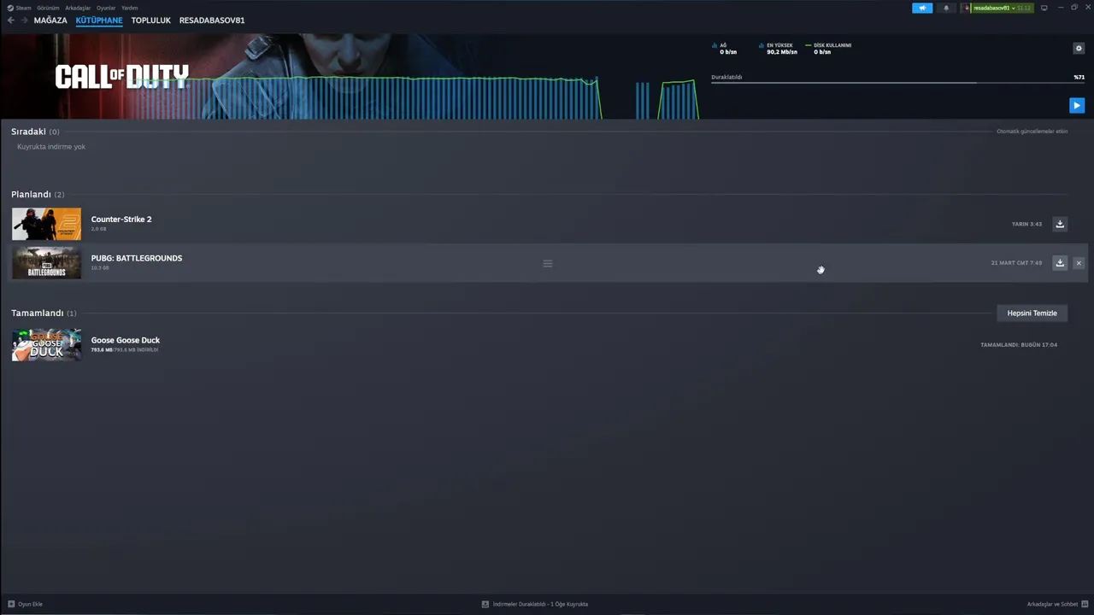Open the Görünüm menu
Screen dimensions: 1094x615
48,8
